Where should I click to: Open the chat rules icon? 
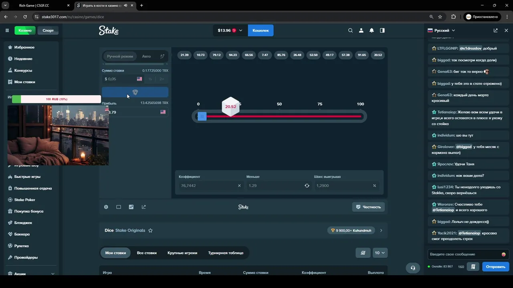(x=473, y=267)
